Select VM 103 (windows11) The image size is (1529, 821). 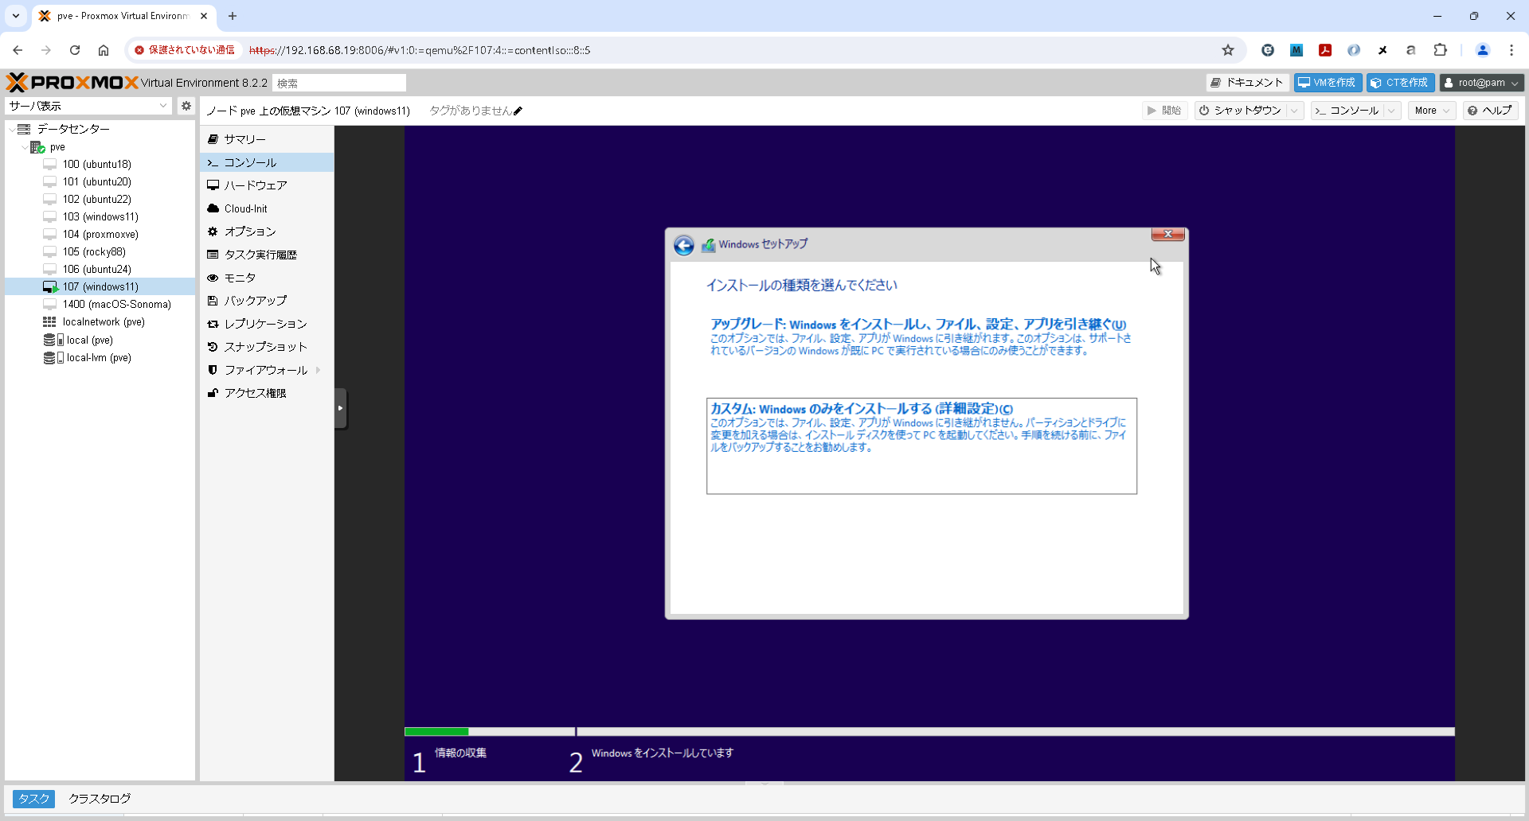(x=100, y=216)
